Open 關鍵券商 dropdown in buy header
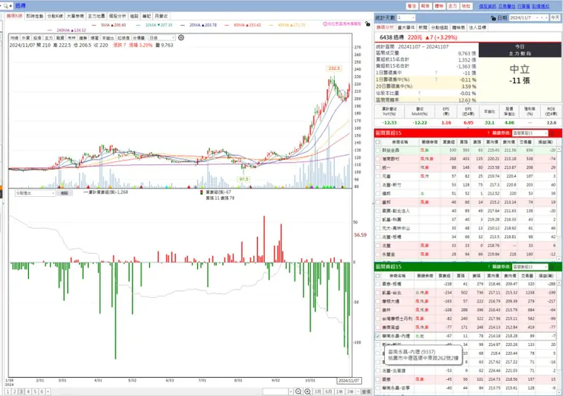Screen dimensions: 563x396 (530, 133)
